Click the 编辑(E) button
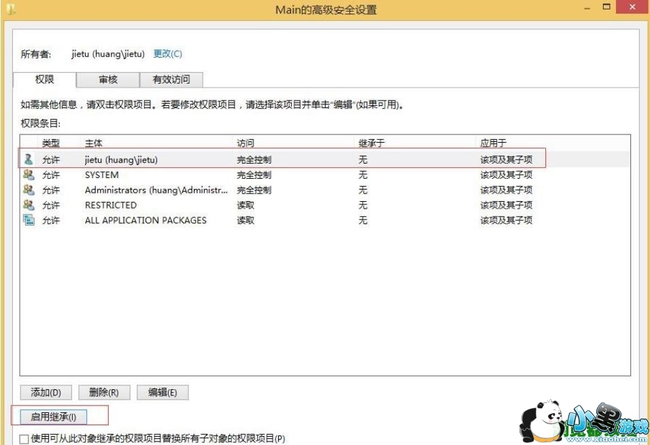 coord(162,392)
